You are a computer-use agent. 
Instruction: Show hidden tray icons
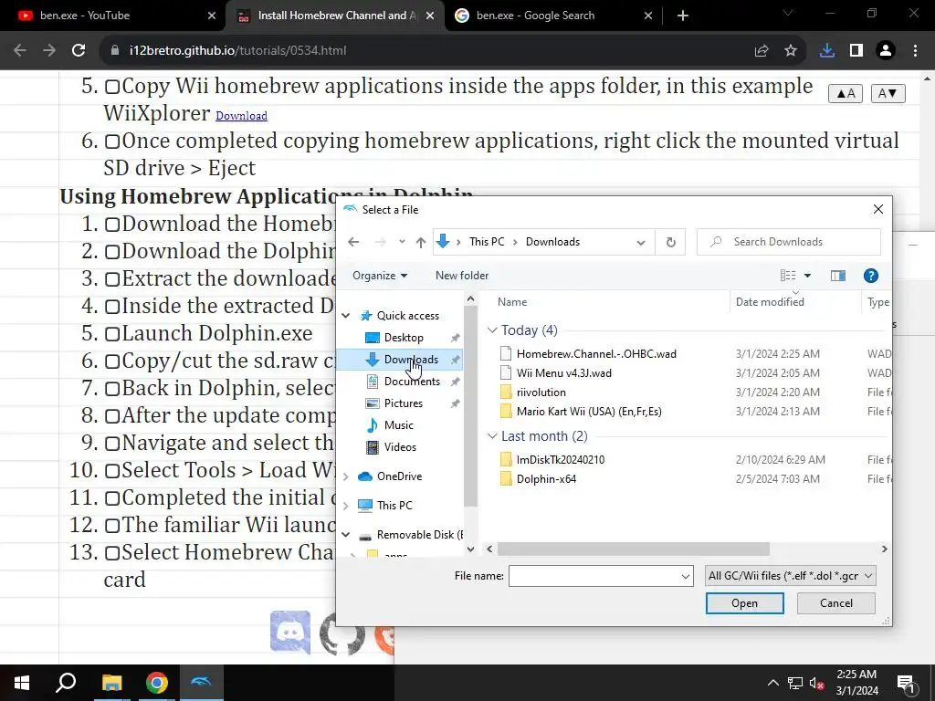point(772,683)
